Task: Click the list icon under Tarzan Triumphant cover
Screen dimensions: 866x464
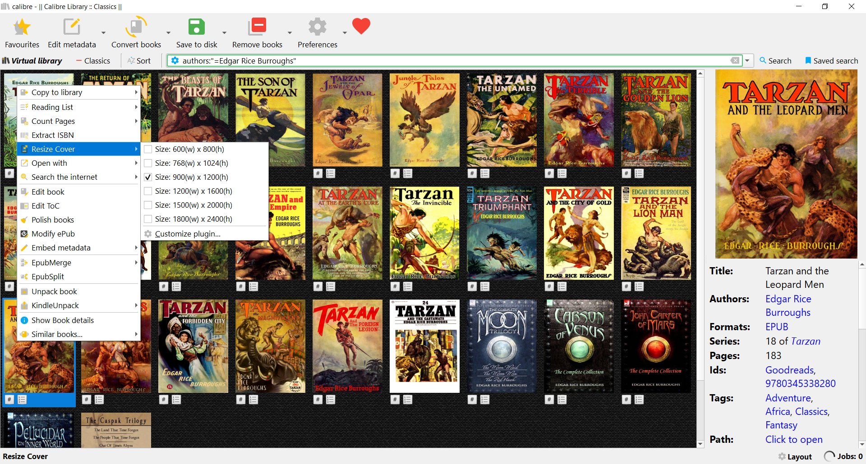Action: (x=485, y=287)
